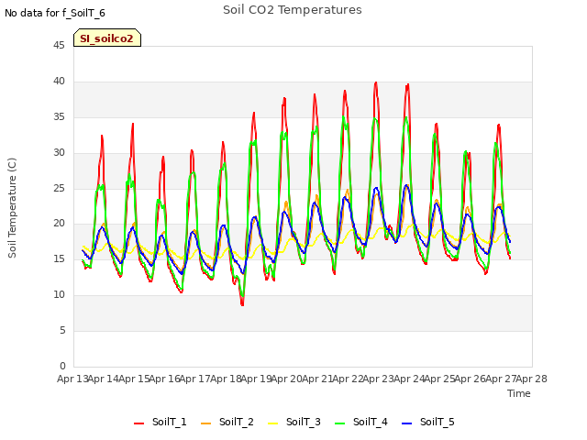The width and height of the screenshot is (587, 440).
Task: Click the Apr 14 x-axis tick label
Action: (104, 379)
